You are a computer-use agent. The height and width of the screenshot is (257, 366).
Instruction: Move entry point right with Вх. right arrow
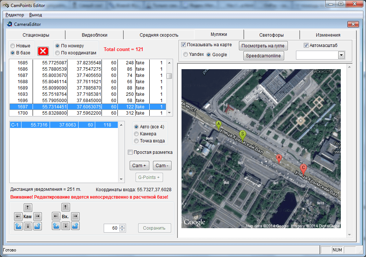(x=75, y=216)
